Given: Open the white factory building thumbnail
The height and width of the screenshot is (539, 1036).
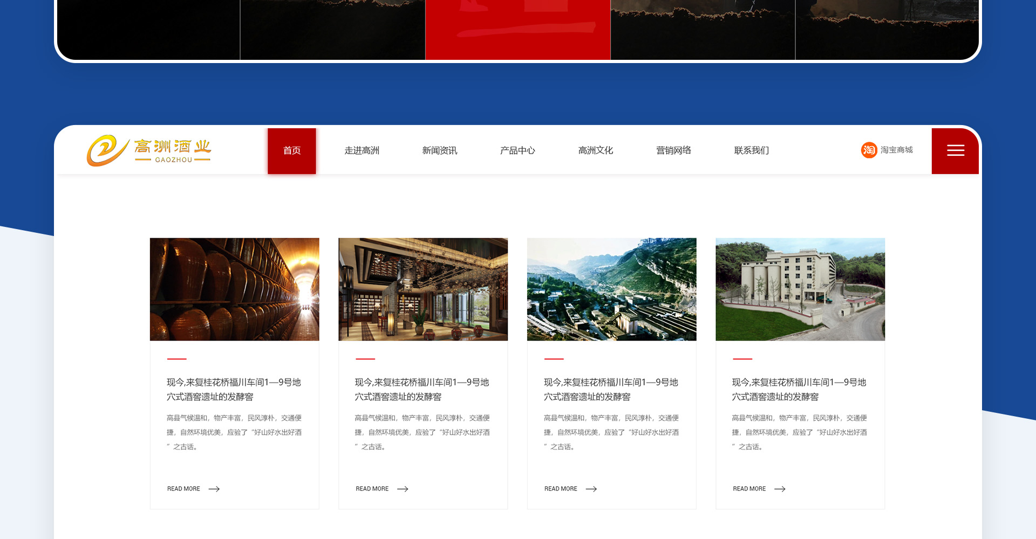Looking at the screenshot, I should click(x=800, y=289).
